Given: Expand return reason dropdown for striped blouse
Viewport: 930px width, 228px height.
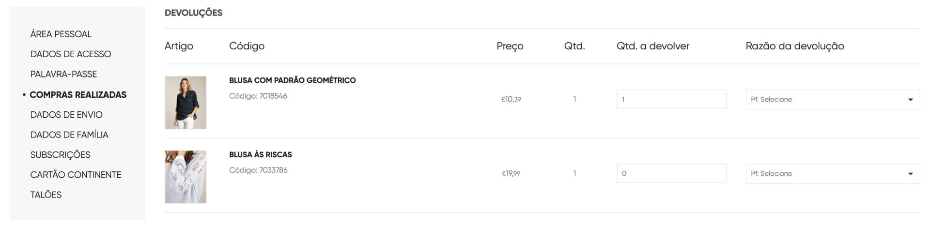Looking at the screenshot, I should click(833, 173).
